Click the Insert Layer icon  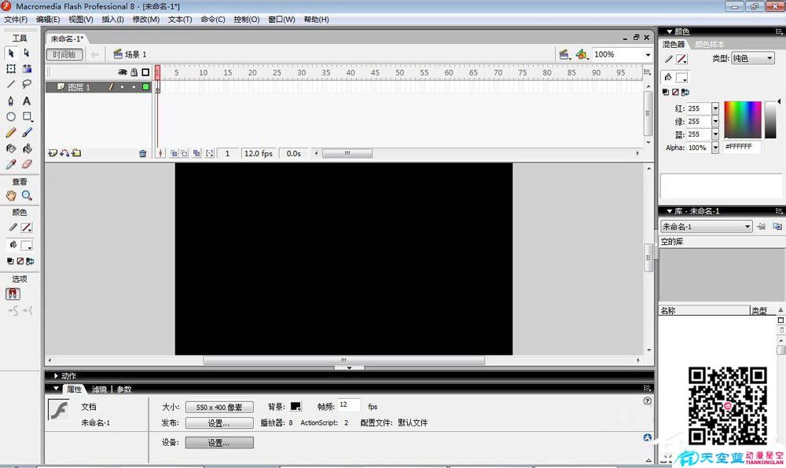52,153
